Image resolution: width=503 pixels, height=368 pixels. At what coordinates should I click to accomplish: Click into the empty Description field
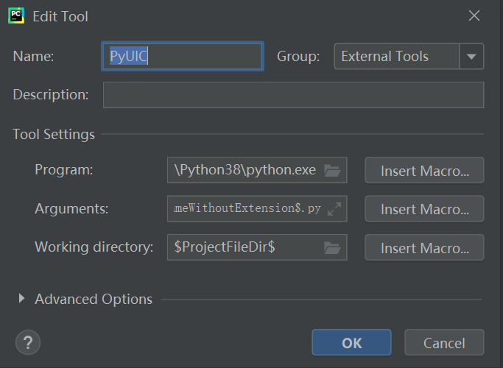click(x=293, y=95)
